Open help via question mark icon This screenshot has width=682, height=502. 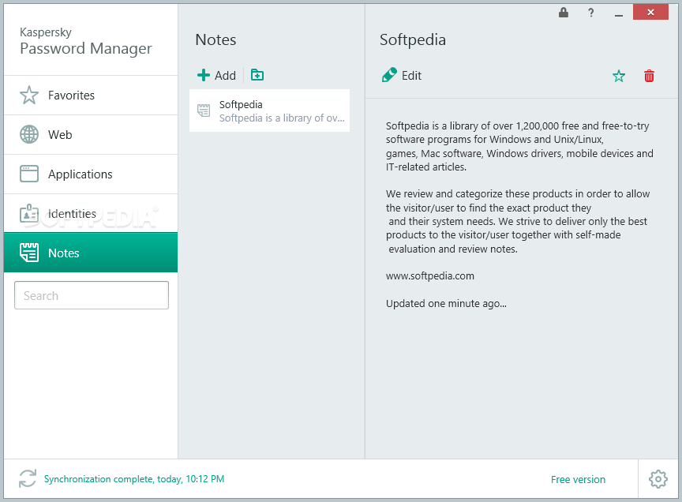[x=590, y=13]
